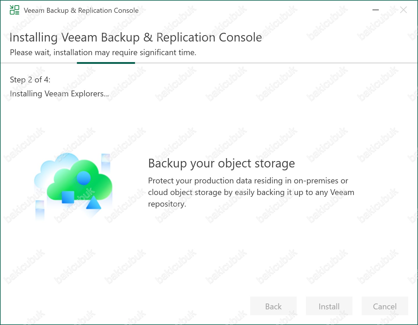Image resolution: width=418 pixels, height=325 pixels.
Task: Click the green cloud object storage illustration
Action: pos(80,180)
